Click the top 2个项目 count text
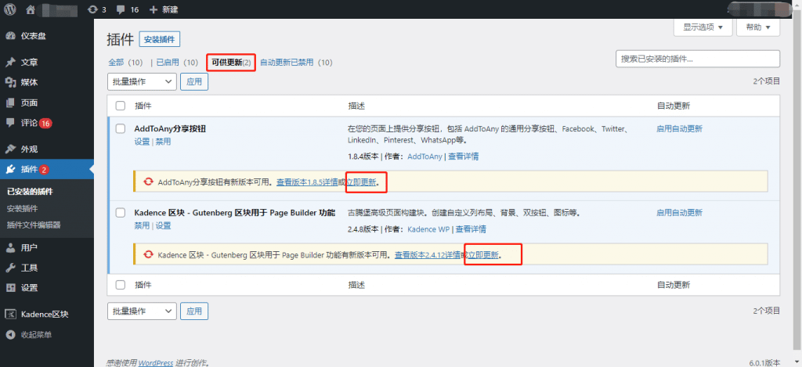This screenshot has width=802, height=367. (766, 81)
